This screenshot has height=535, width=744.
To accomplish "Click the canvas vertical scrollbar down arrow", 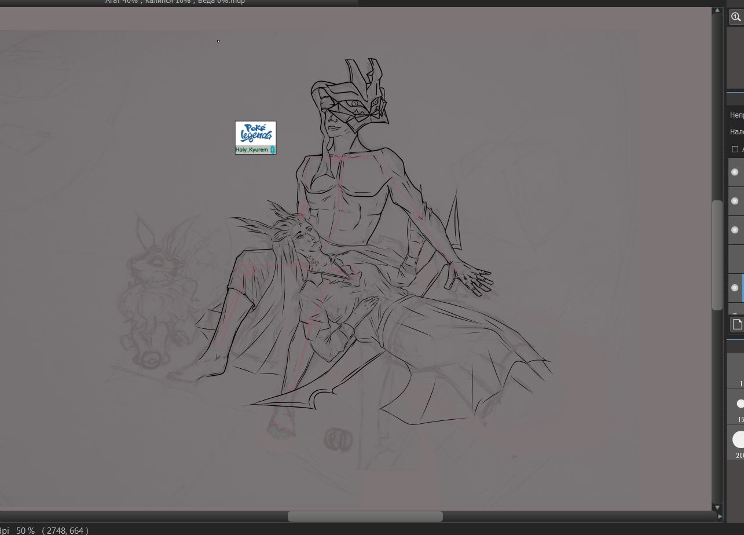I will 717,507.
